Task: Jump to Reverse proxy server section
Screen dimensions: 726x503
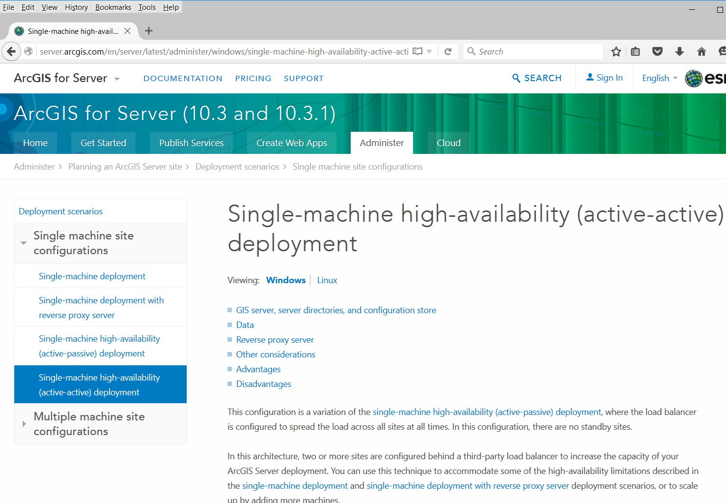Action: 275,340
